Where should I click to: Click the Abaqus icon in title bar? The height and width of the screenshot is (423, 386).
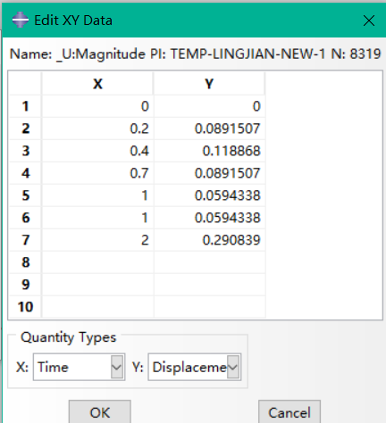[21, 20]
